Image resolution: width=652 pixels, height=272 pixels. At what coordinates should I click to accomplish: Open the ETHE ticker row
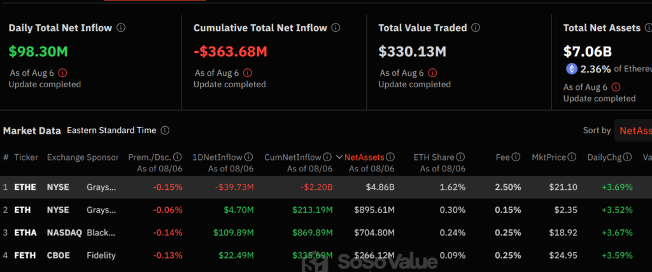(26, 187)
